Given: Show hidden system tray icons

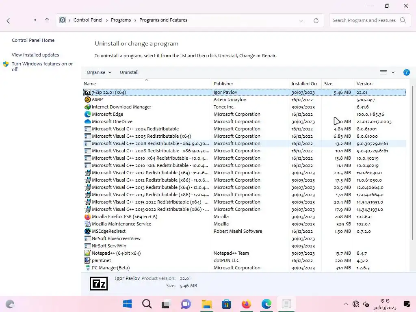Looking at the screenshot, I should pyautogui.click(x=346, y=304).
